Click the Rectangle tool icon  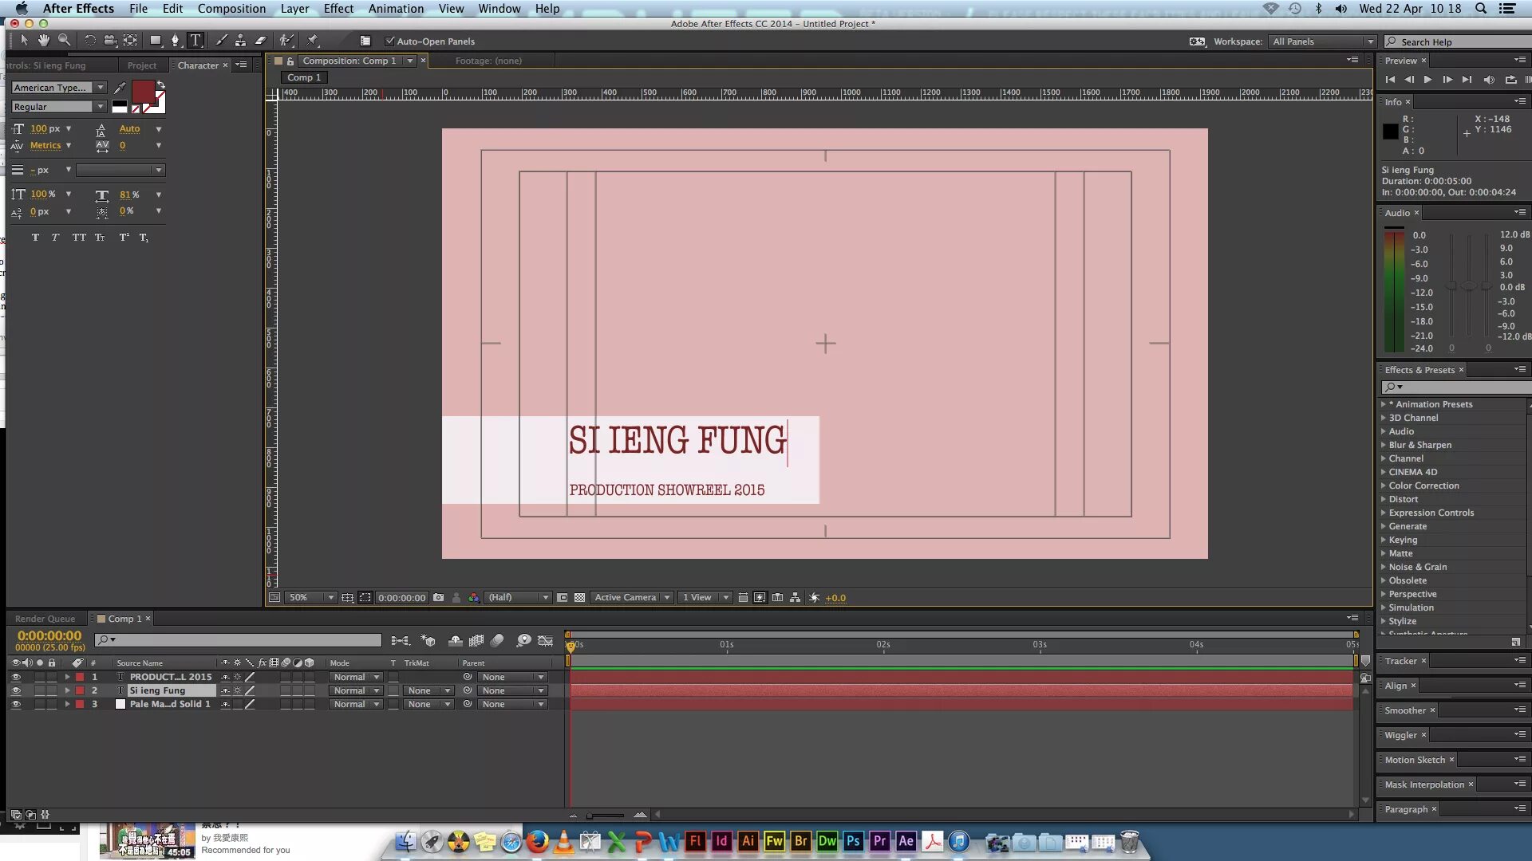(x=154, y=41)
